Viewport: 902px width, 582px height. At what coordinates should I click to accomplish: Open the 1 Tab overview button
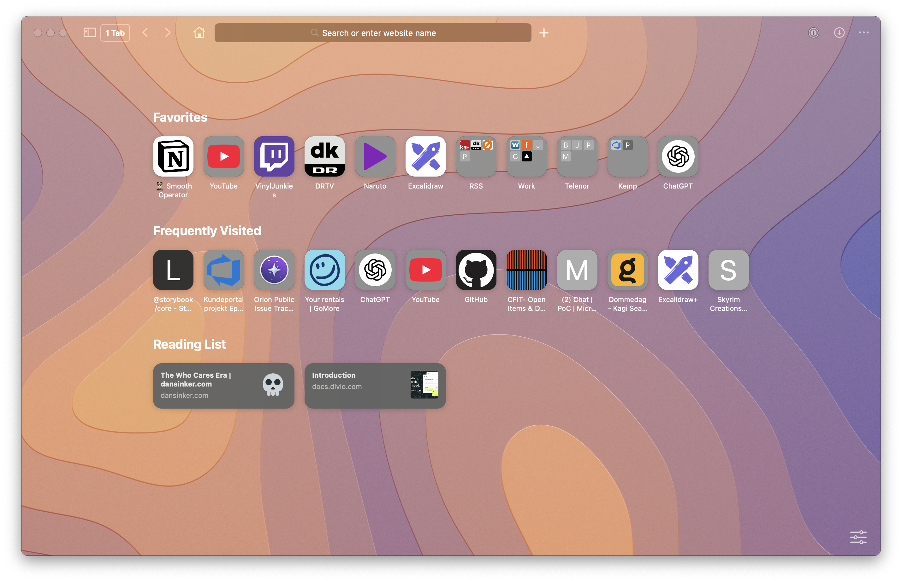115,33
